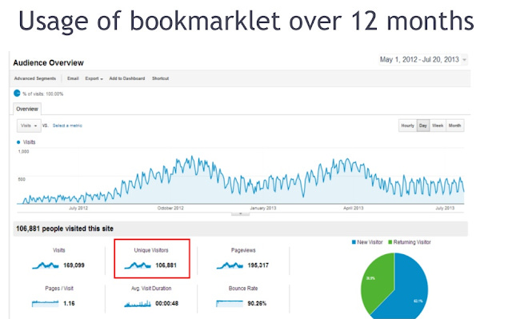The image size is (512, 319).
Task: Click the collapse handle below the chart
Action: [240, 213]
